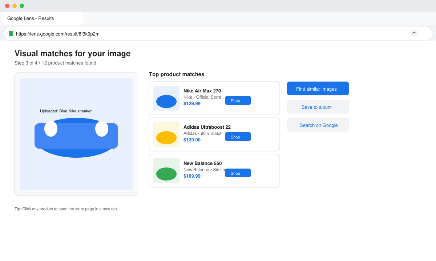This screenshot has height=261, width=436.
Task: Click the $109.99 price
Action: (192, 176)
